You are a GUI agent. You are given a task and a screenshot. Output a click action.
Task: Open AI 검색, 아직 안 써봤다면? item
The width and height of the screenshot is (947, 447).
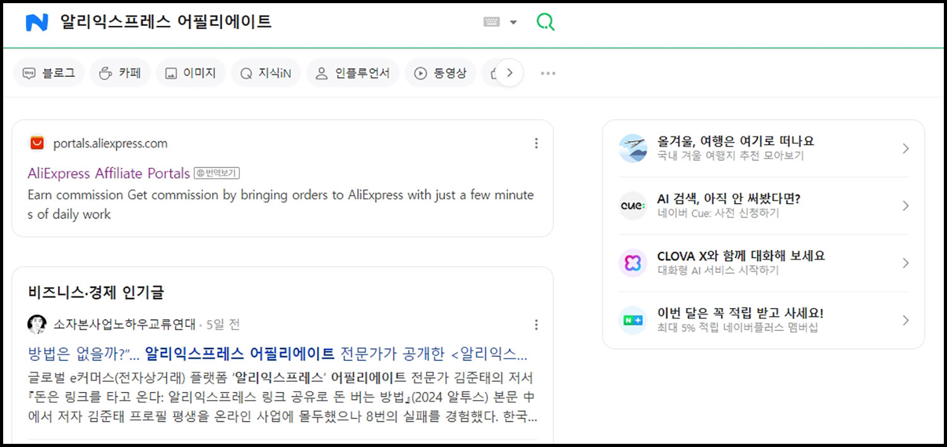coord(729,199)
